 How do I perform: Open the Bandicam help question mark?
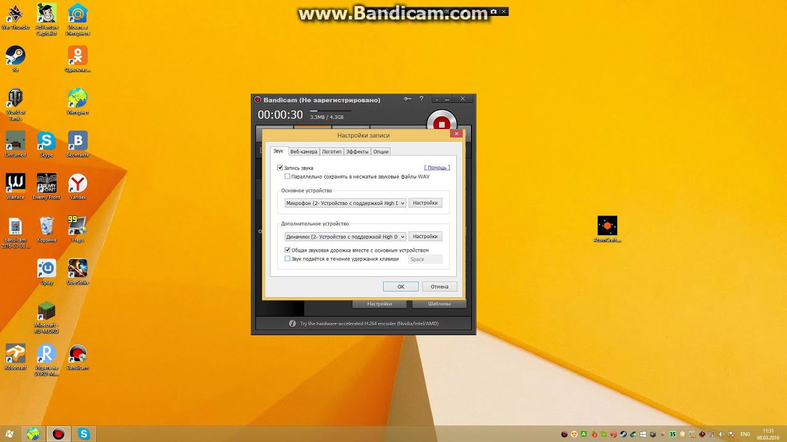pos(421,99)
